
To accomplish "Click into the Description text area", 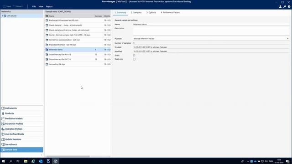I will pos(211,31).
